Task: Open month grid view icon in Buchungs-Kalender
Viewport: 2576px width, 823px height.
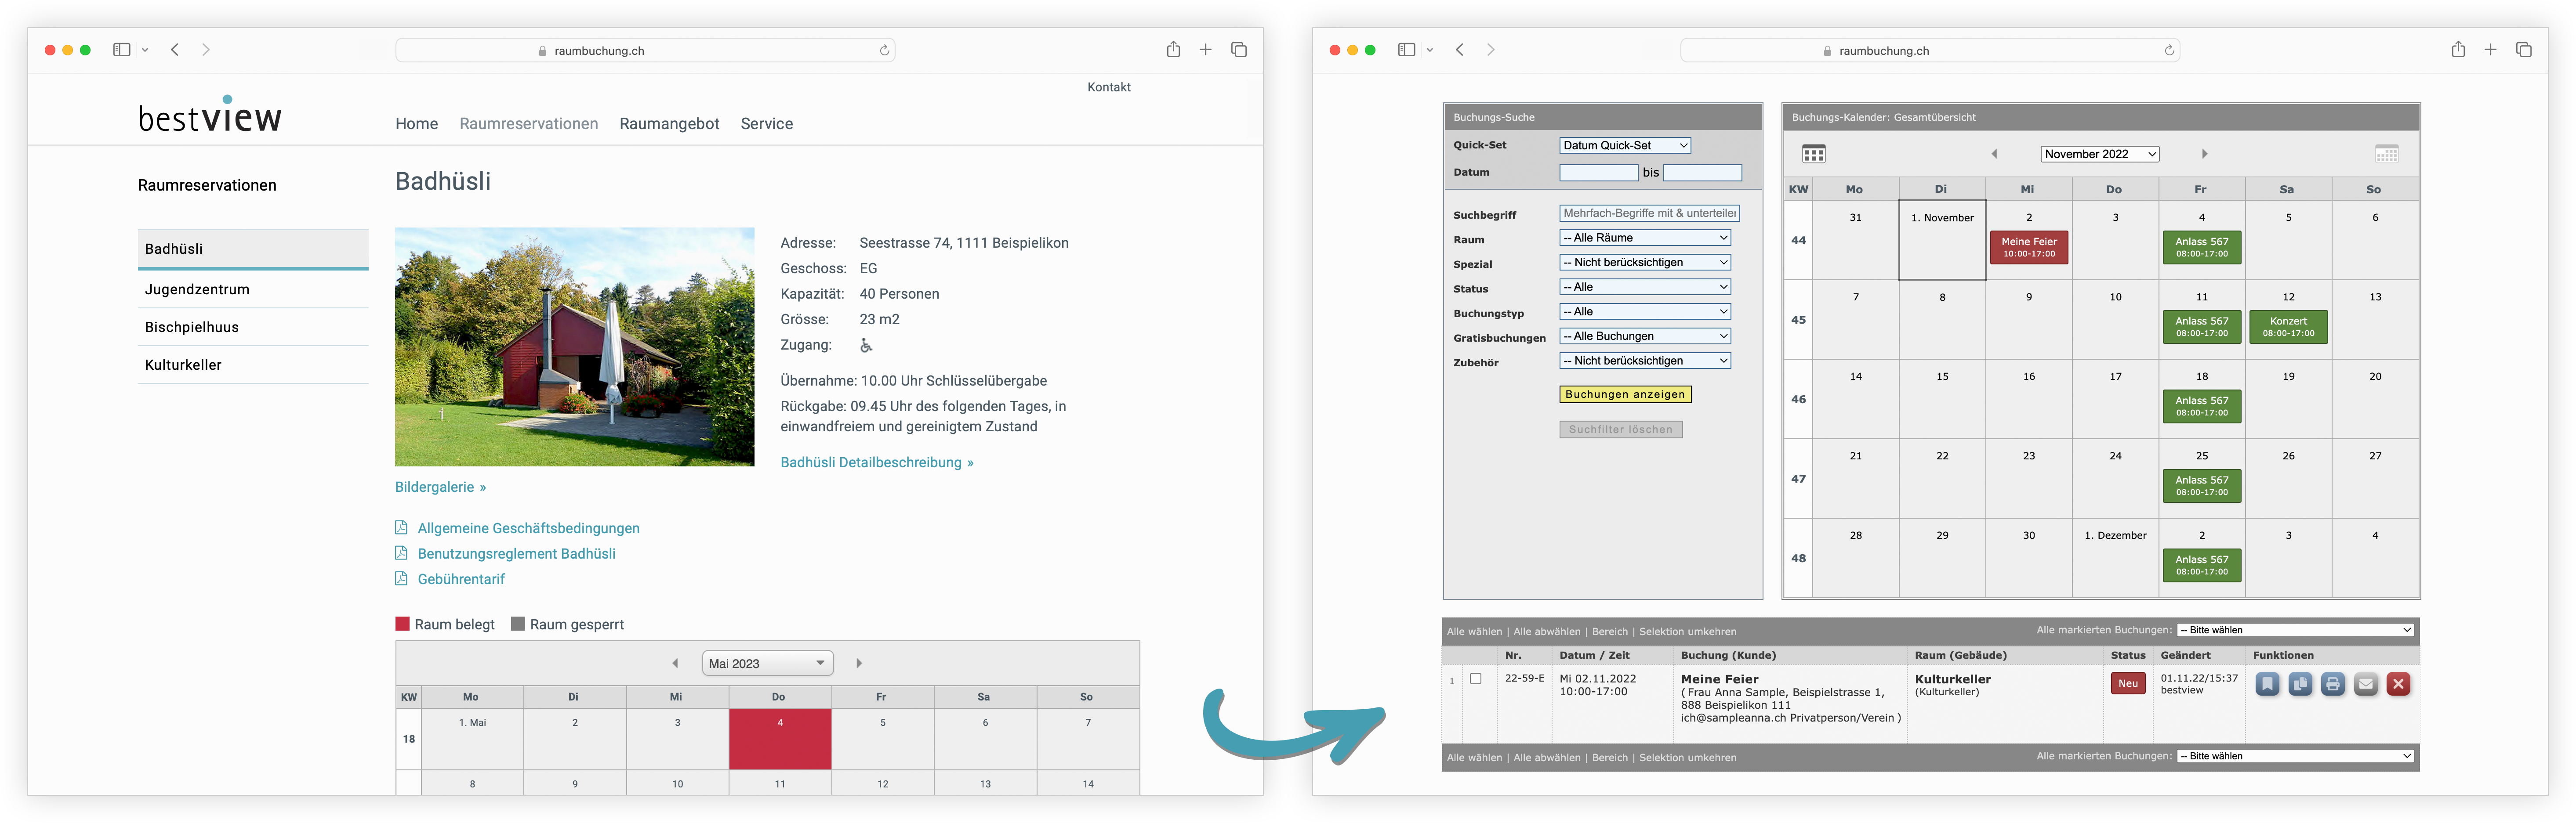Action: (x=1813, y=154)
